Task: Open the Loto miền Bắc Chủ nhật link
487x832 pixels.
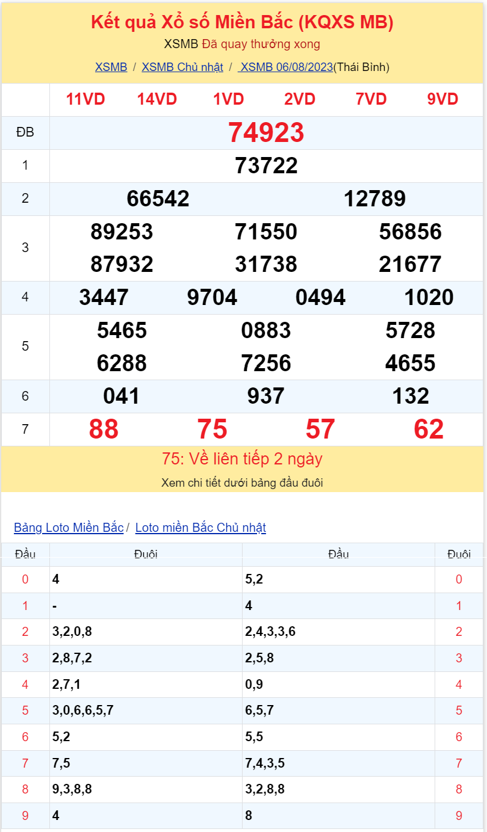Action: [x=200, y=528]
